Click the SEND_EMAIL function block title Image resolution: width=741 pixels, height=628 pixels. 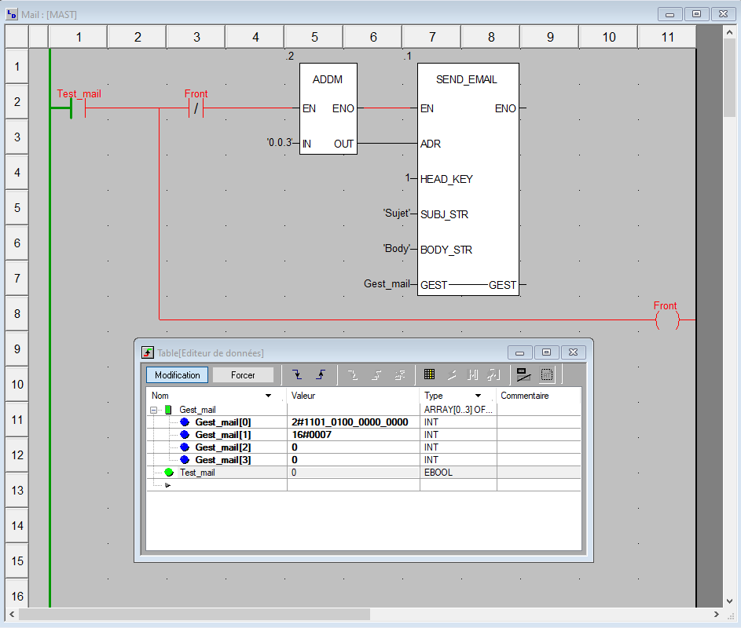tap(467, 79)
